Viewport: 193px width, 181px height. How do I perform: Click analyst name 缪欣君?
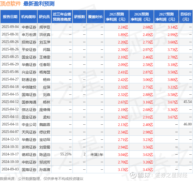pos(45,132)
